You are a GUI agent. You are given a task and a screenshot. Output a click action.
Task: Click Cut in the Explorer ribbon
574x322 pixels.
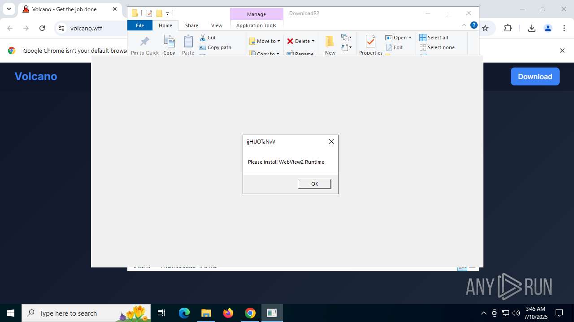tap(208, 38)
